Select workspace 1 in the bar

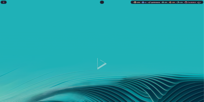click(3, 2)
